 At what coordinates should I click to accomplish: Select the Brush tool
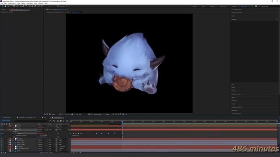tap(29, 6)
